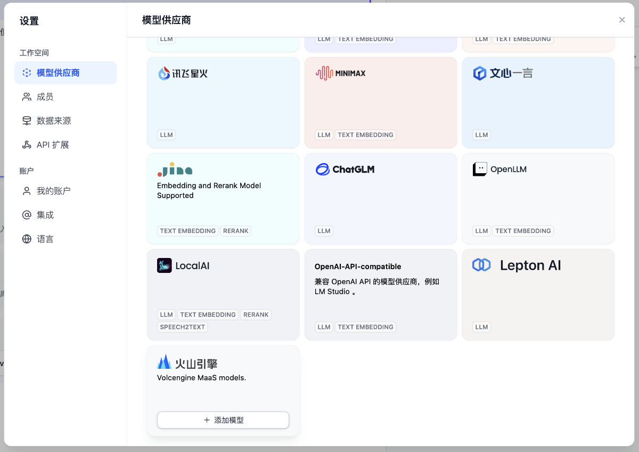Click the OpenAI-API-compatible card title

[x=358, y=267]
